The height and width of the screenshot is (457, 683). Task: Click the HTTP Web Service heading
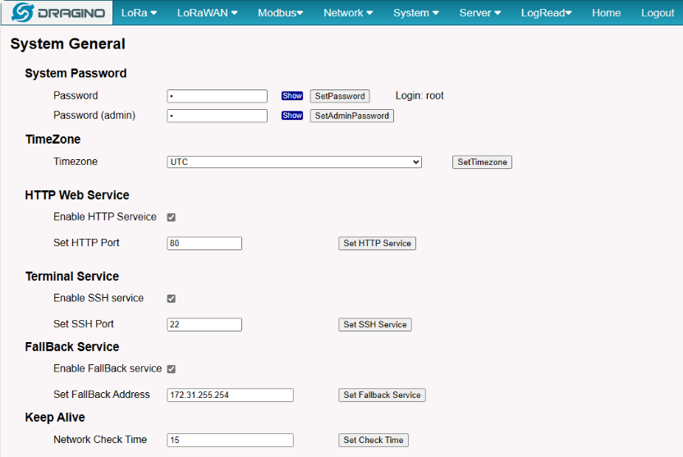[77, 195]
